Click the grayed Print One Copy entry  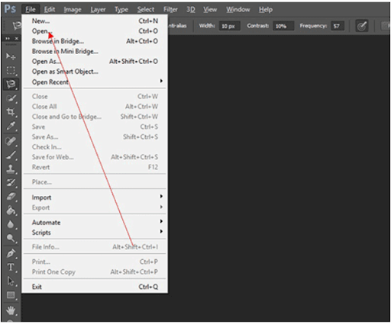(x=95, y=271)
